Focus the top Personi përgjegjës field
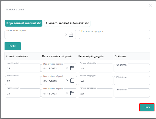 pos(114,35)
